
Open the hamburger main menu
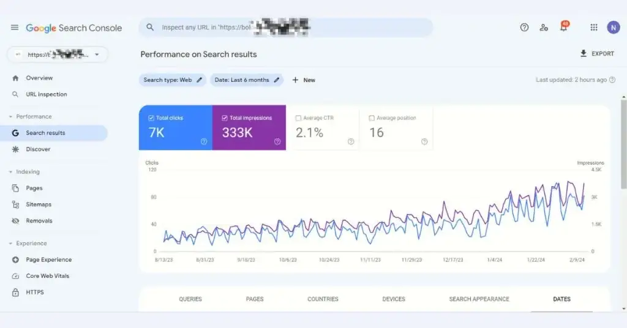[15, 28]
